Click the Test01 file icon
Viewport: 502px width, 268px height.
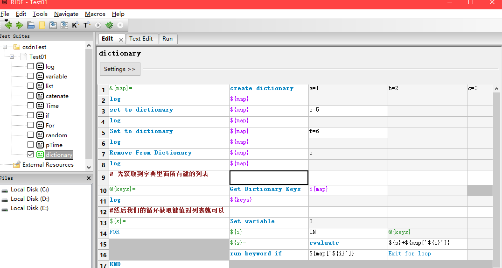coord(24,57)
